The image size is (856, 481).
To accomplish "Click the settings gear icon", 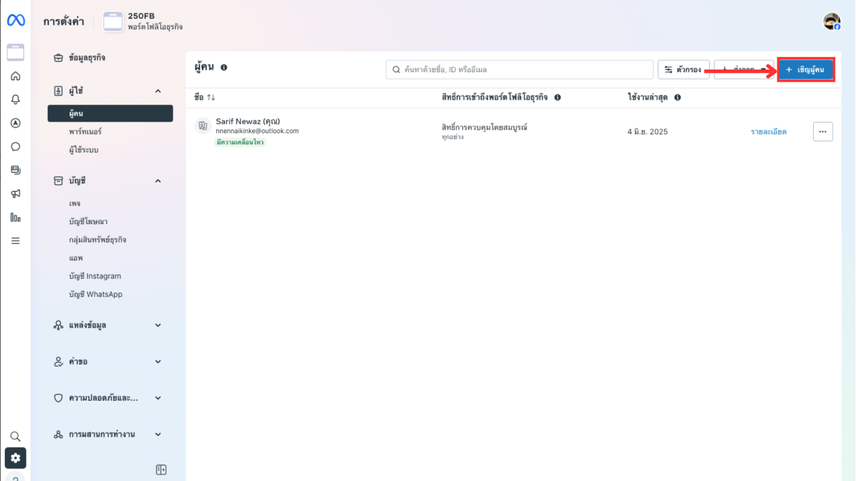I will pyautogui.click(x=16, y=458).
